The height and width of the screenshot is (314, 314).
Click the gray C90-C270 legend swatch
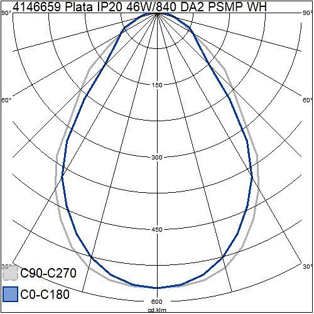pos(10,273)
